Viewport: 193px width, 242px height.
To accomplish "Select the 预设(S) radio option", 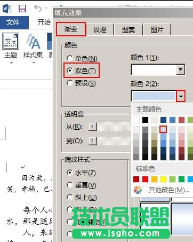I will (x=82, y=83).
